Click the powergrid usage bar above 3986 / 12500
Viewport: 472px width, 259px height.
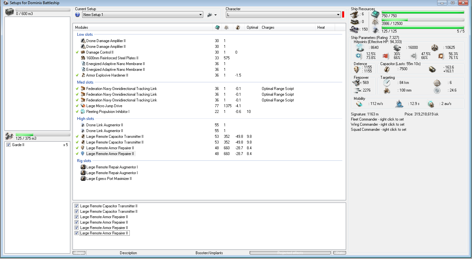click(x=423, y=20)
